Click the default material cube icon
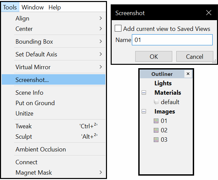This screenshot has width=218, height=180. coord(156,102)
